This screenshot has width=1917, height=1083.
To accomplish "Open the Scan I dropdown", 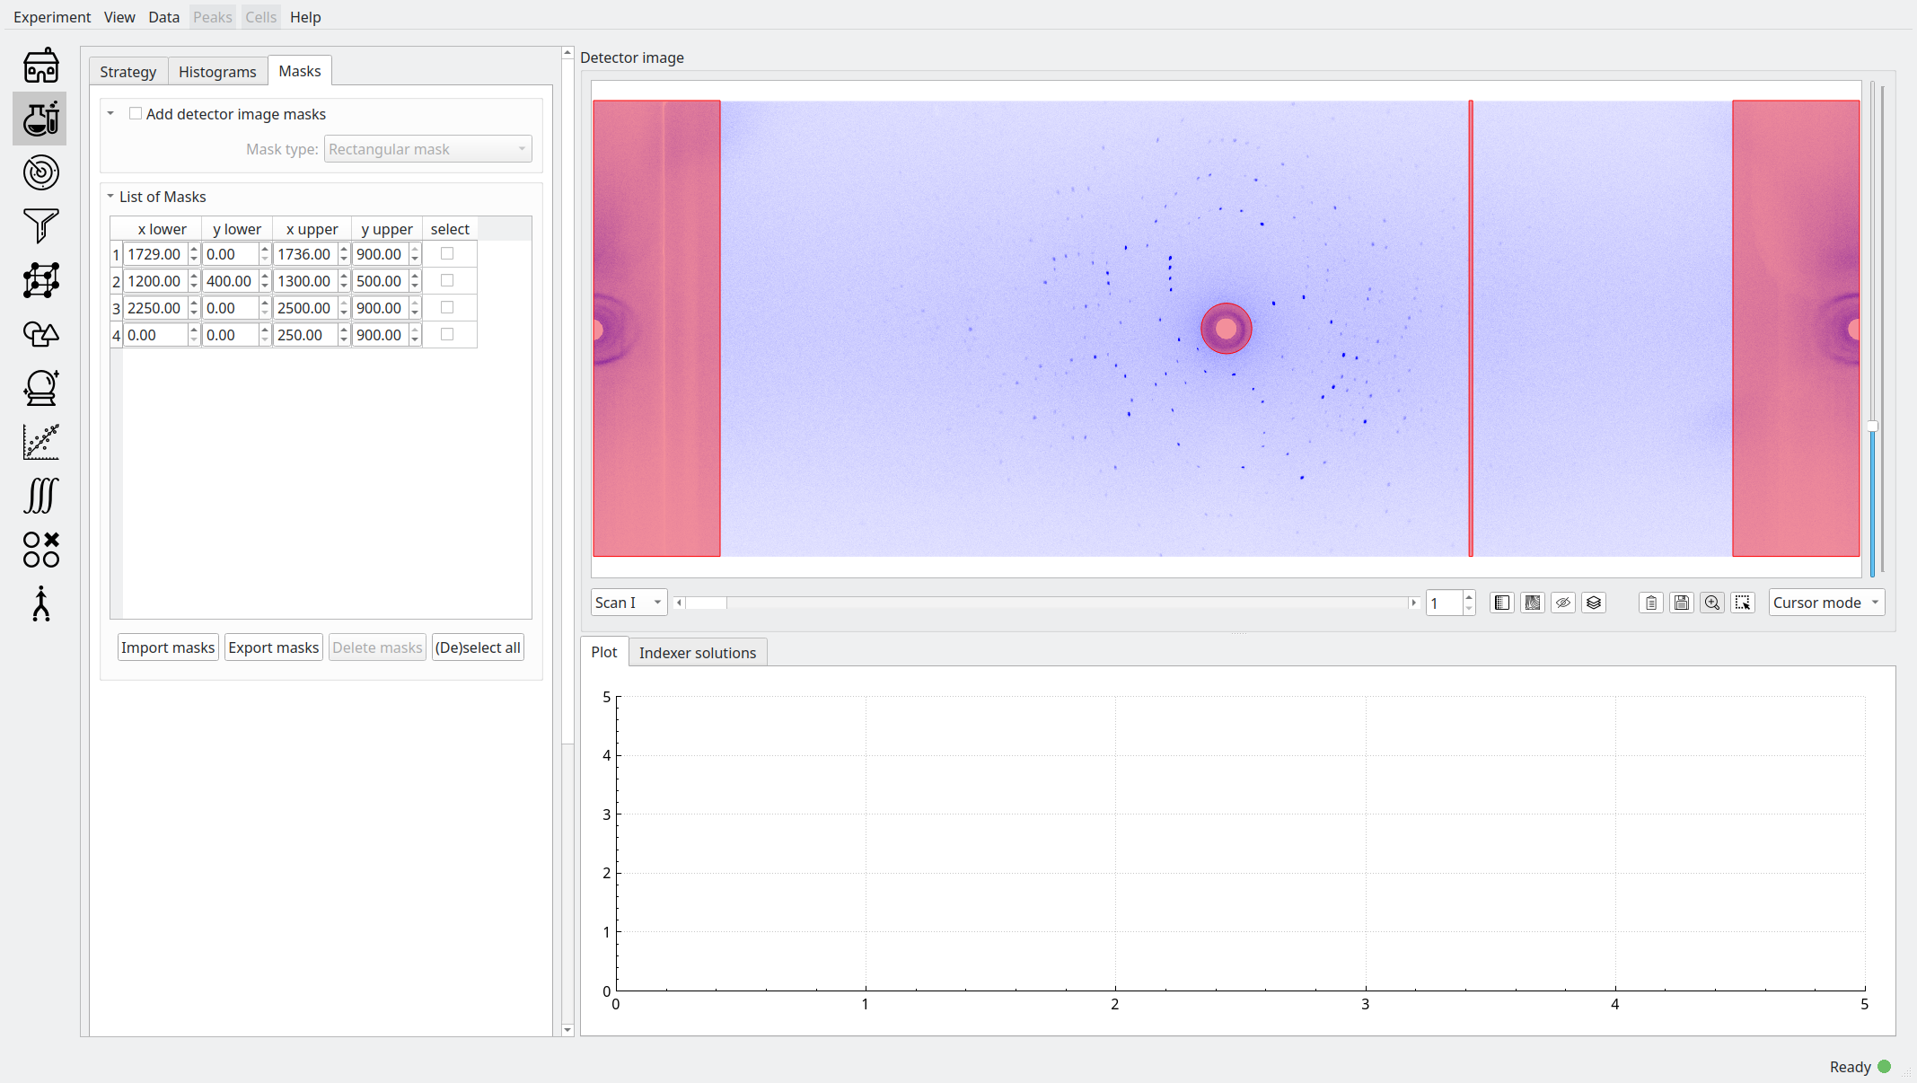I will coord(629,603).
